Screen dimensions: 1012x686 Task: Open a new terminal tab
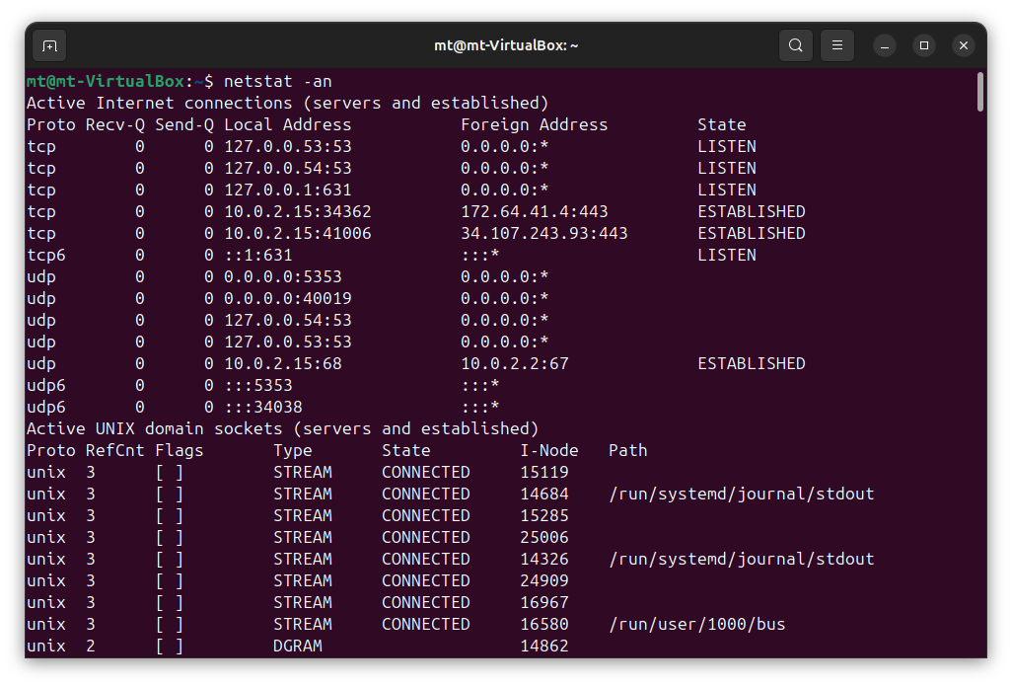(49, 45)
